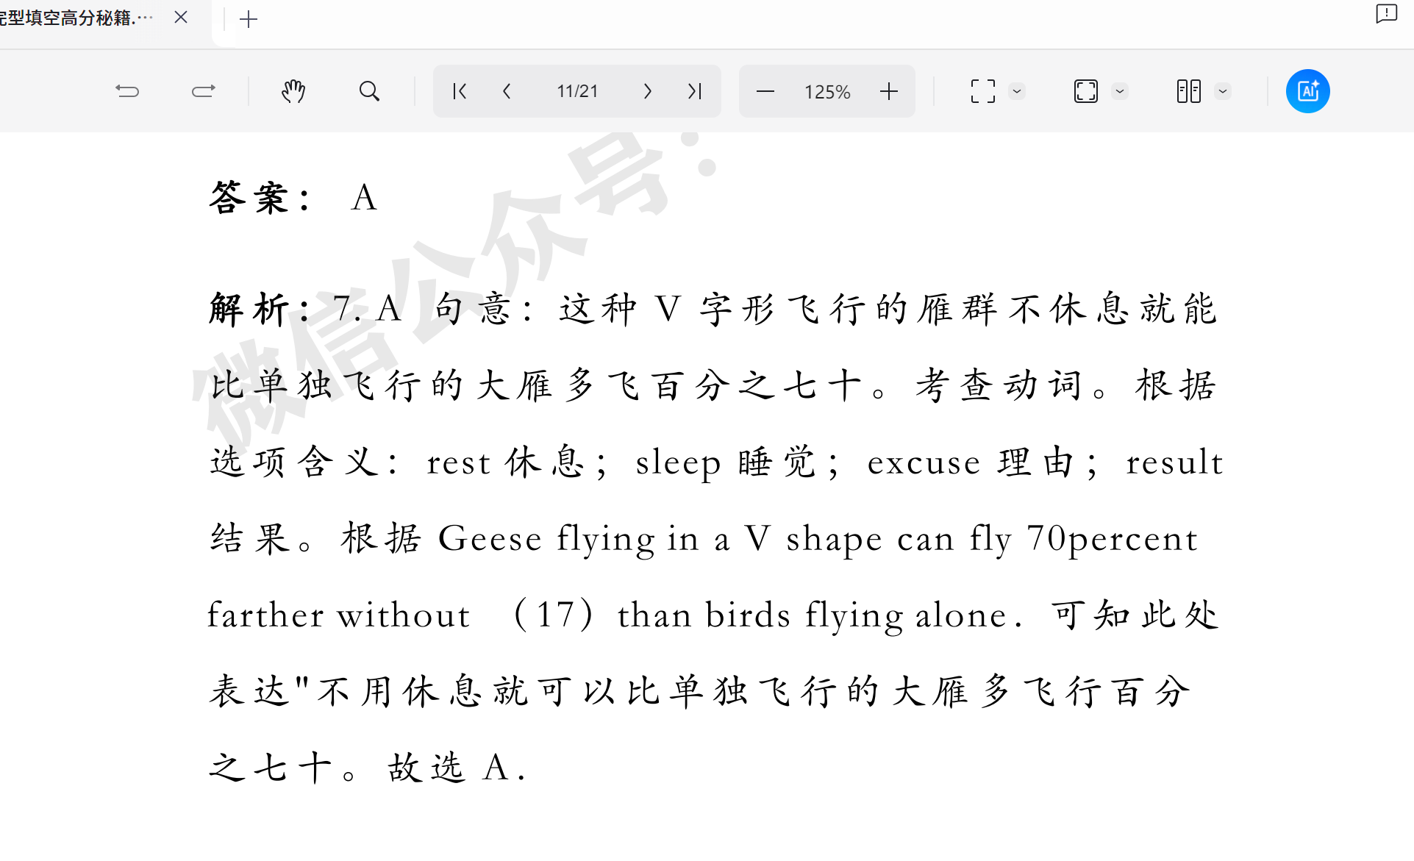
Task: Go to the previous page
Action: [507, 91]
